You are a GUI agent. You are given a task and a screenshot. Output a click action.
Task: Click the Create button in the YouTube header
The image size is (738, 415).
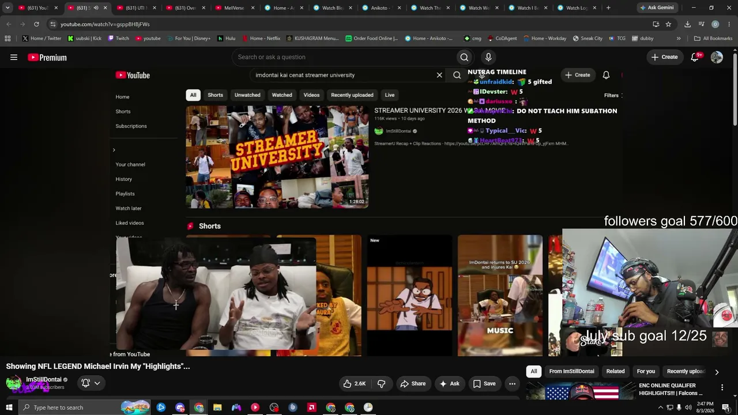[664, 57]
